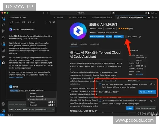Image resolution: width=159 pixels, height=127 pixels.
Task: Toggle the bottom panel layout icon
Action: click(x=153, y=13)
